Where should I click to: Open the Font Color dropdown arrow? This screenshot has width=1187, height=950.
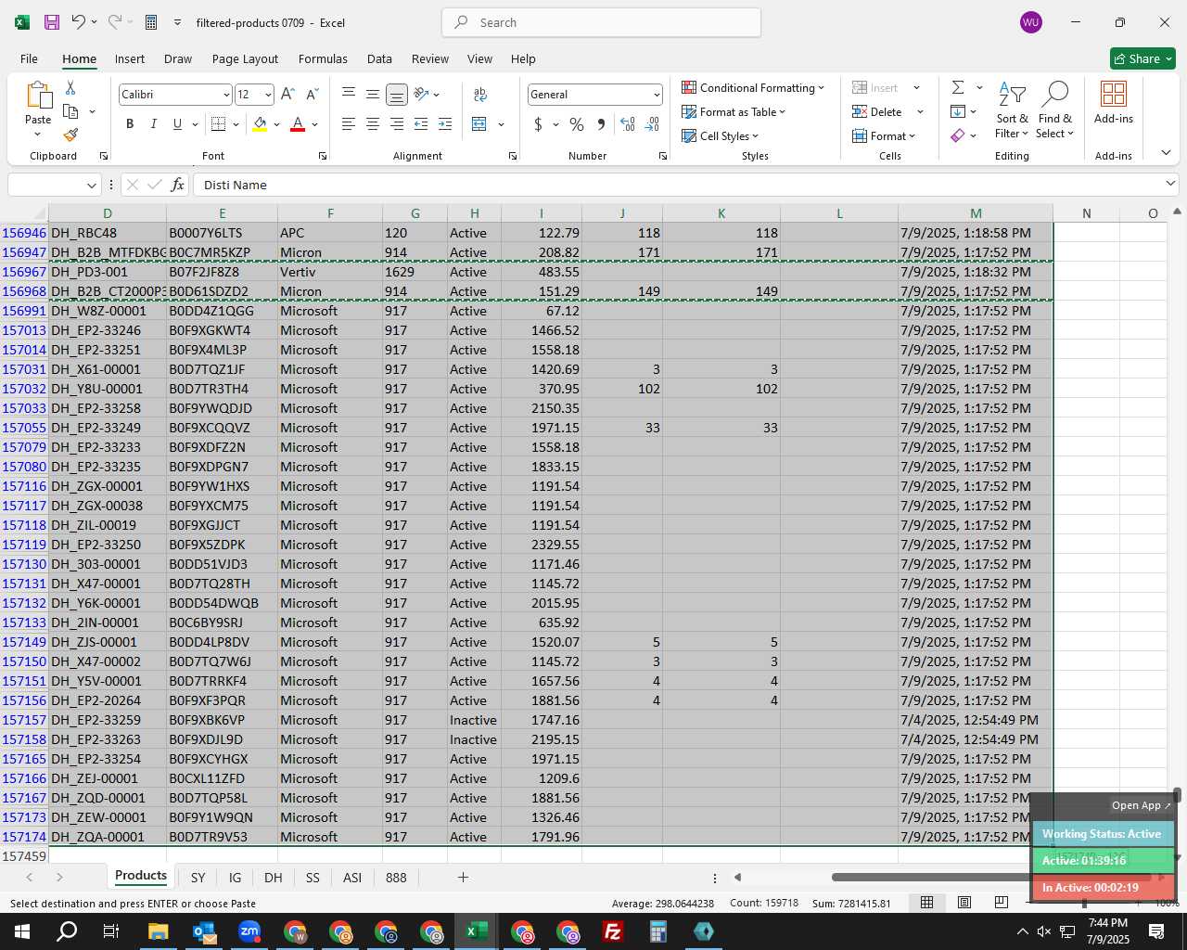click(x=315, y=124)
